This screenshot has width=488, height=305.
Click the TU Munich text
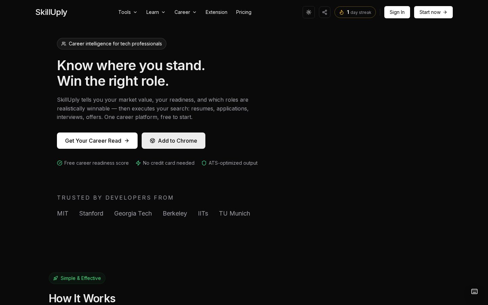pos(235,213)
